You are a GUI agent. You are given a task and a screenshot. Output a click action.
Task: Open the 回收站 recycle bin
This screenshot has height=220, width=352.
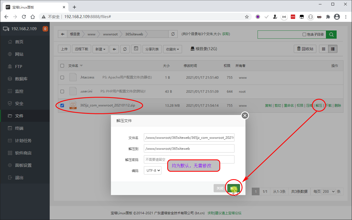point(305,49)
